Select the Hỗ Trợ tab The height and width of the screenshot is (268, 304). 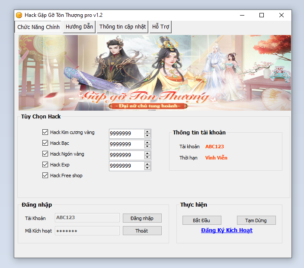tap(161, 27)
